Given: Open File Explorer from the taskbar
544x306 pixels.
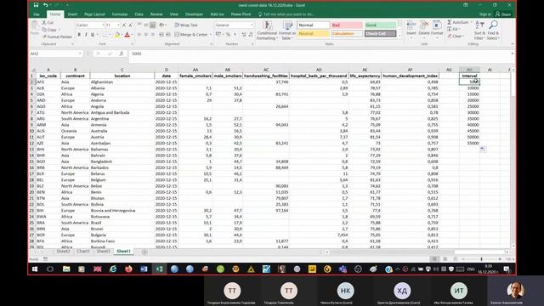Looking at the screenshot, I should click(x=66, y=269).
